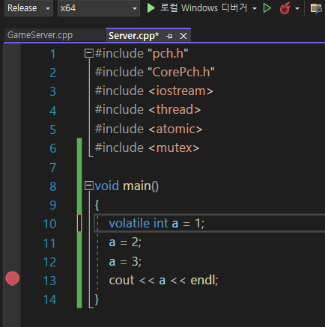Click the main function name
Image resolution: width=325 pixels, height=327 pixels.
[x=137, y=186]
